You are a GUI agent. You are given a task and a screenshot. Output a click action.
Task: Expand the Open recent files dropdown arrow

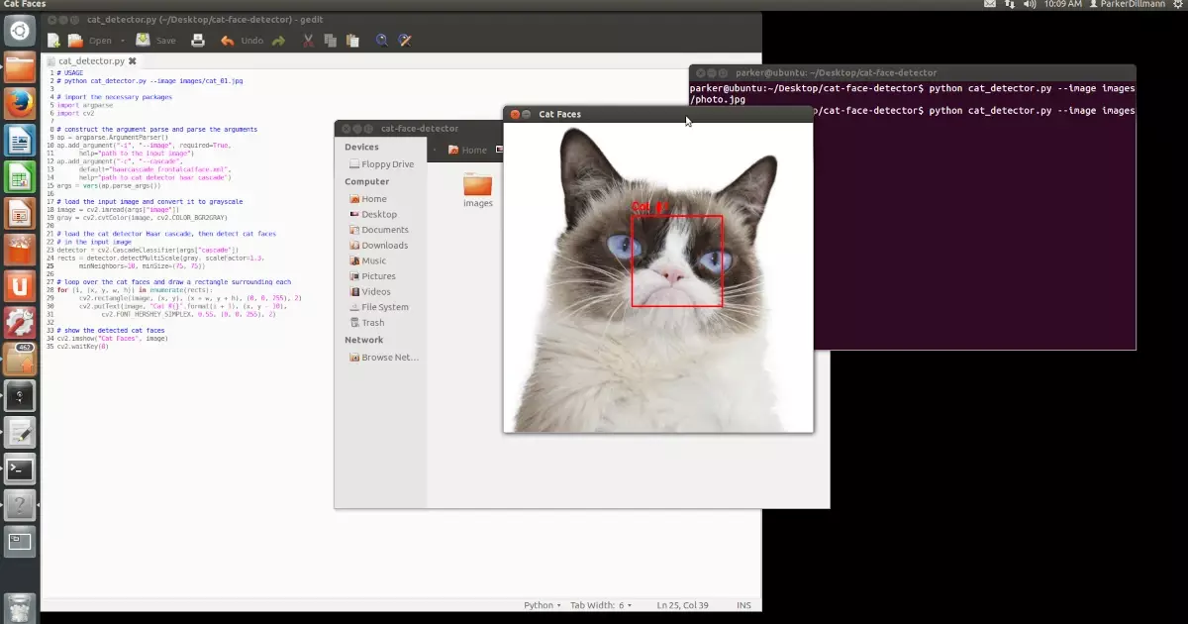[x=123, y=41]
